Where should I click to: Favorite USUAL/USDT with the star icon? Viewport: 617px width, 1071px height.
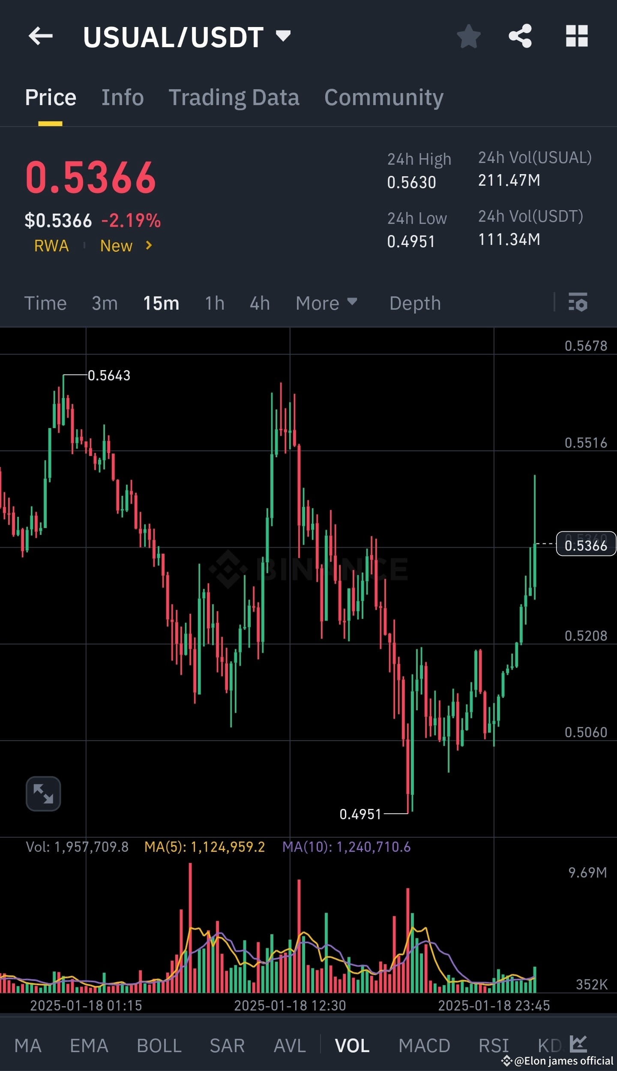point(470,36)
